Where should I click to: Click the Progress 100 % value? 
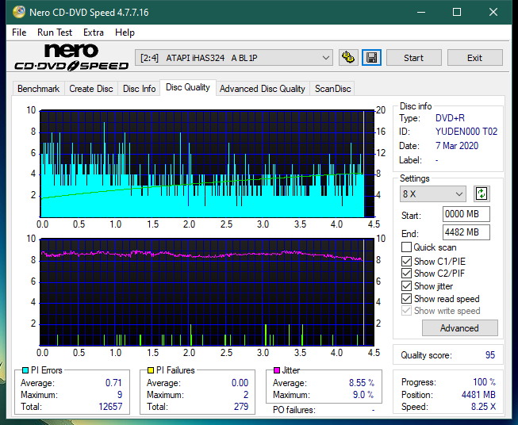pos(484,382)
